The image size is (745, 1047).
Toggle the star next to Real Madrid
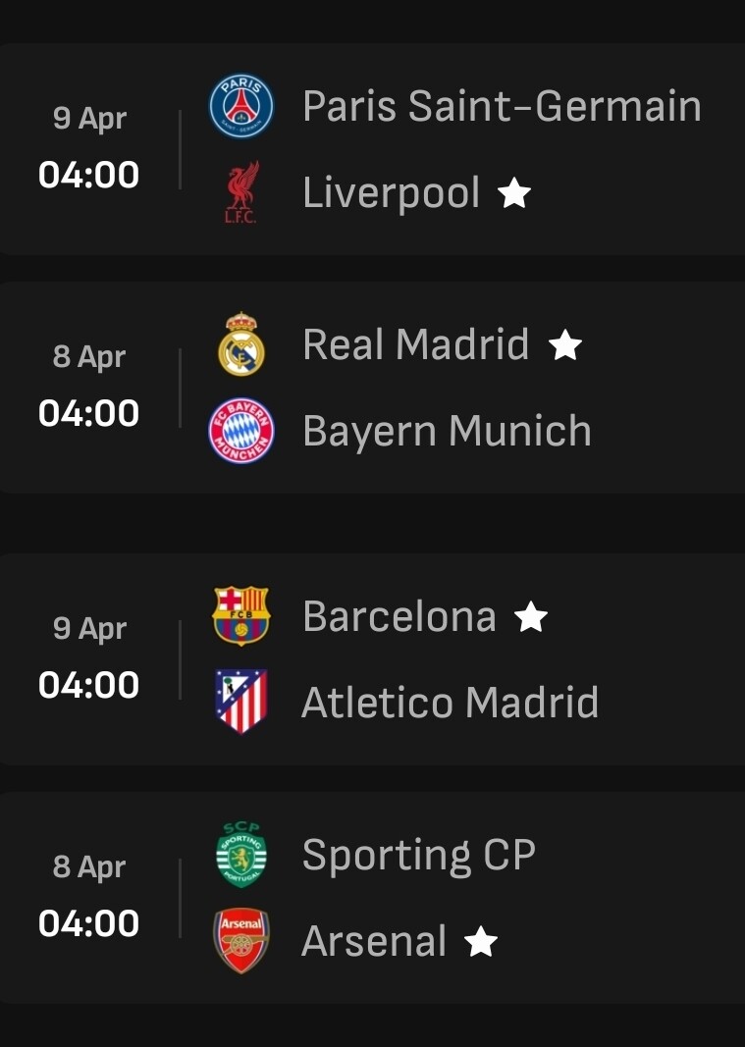tap(565, 344)
